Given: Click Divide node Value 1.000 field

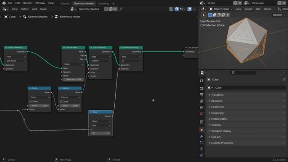Looking at the screenshot, I should [40, 106].
